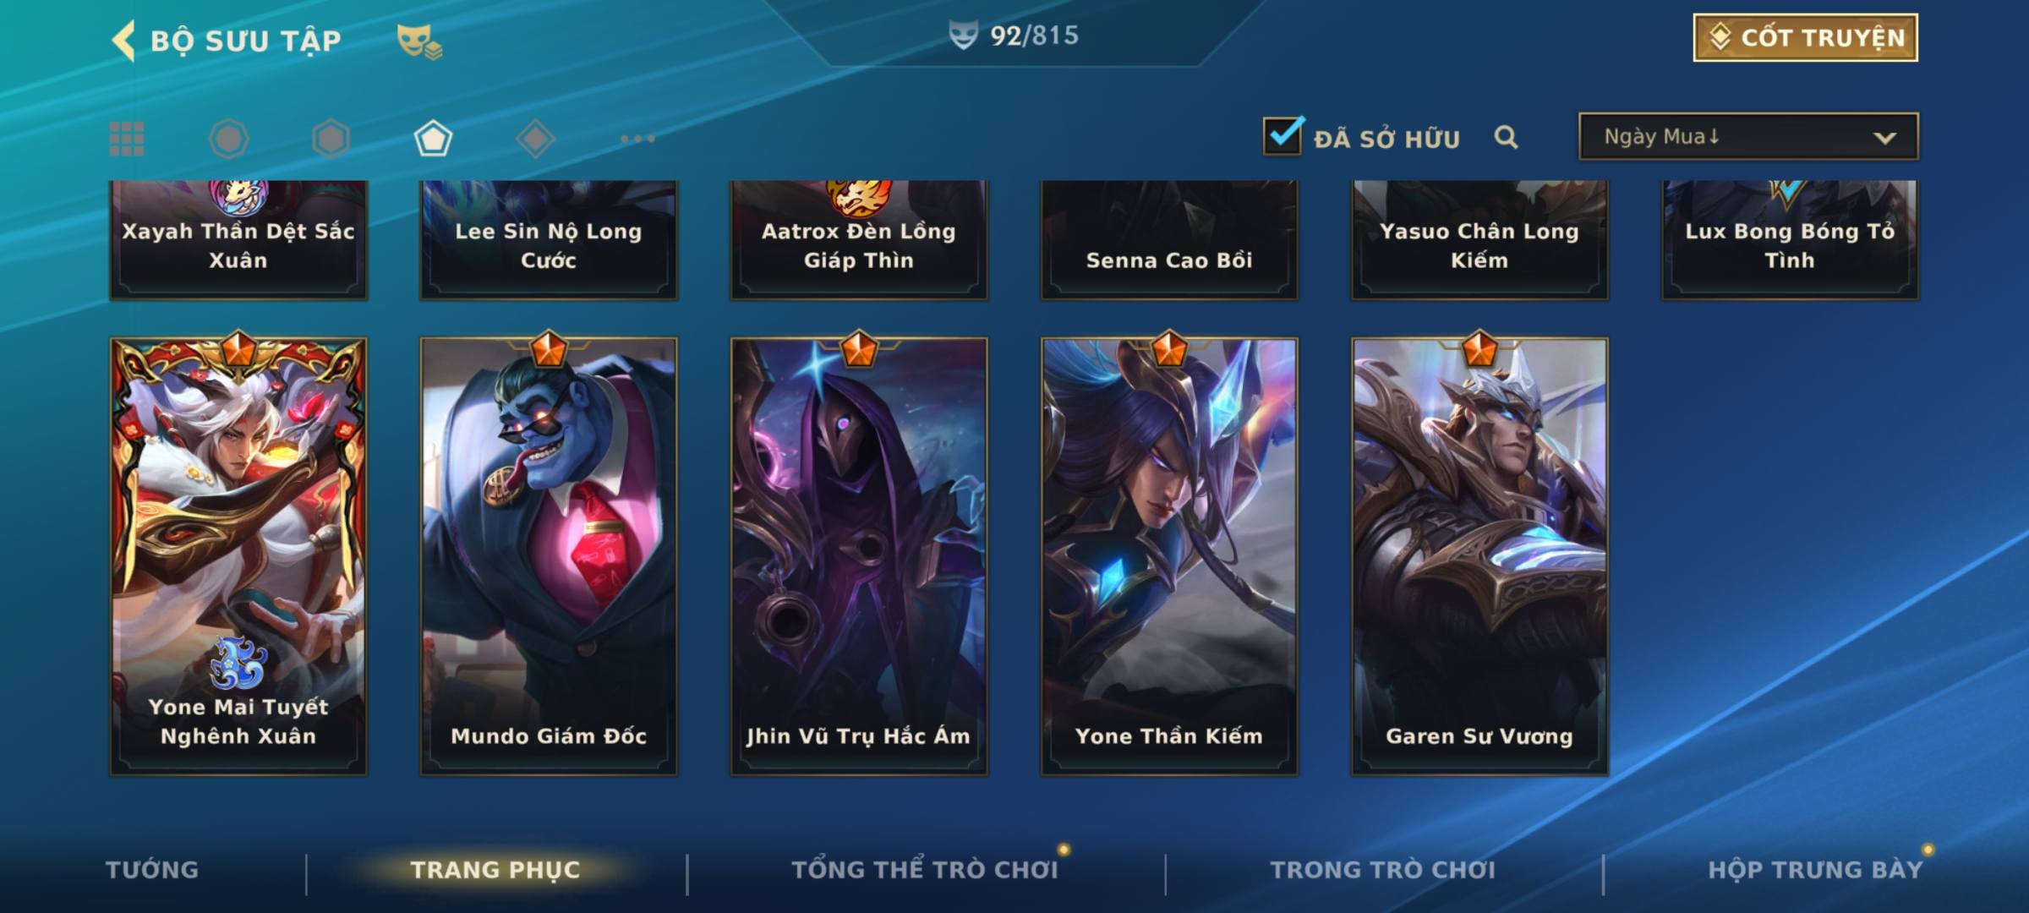This screenshot has height=913, width=2029.
Task: Click the sort dropdown chevron arrow
Action: (1884, 138)
